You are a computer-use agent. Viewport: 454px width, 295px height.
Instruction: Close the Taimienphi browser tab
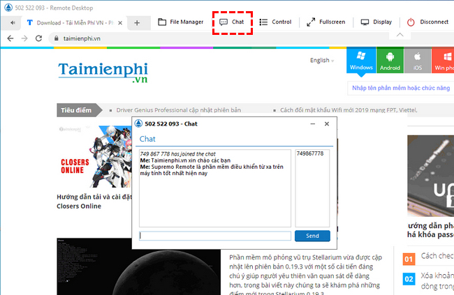(x=120, y=23)
